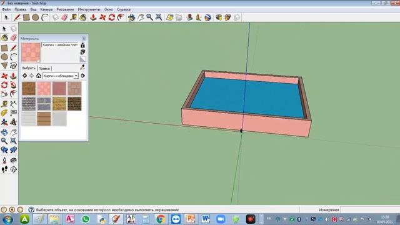Click Create Material icon in Materials panel
The height and width of the screenshot is (225, 400).
82,52
